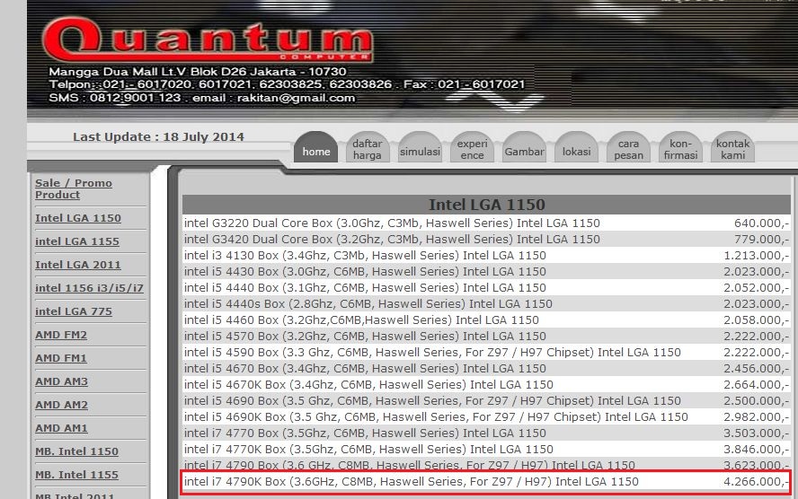Open the intel LGA 1155 category
This screenshot has width=798, height=499.
tap(77, 241)
